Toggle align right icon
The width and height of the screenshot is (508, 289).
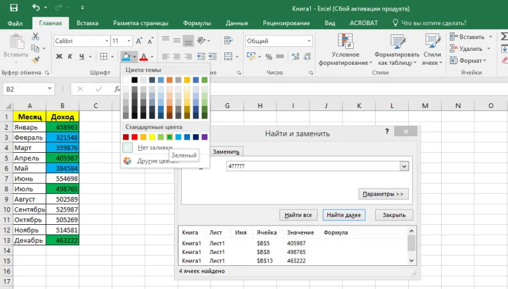coord(189,57)
